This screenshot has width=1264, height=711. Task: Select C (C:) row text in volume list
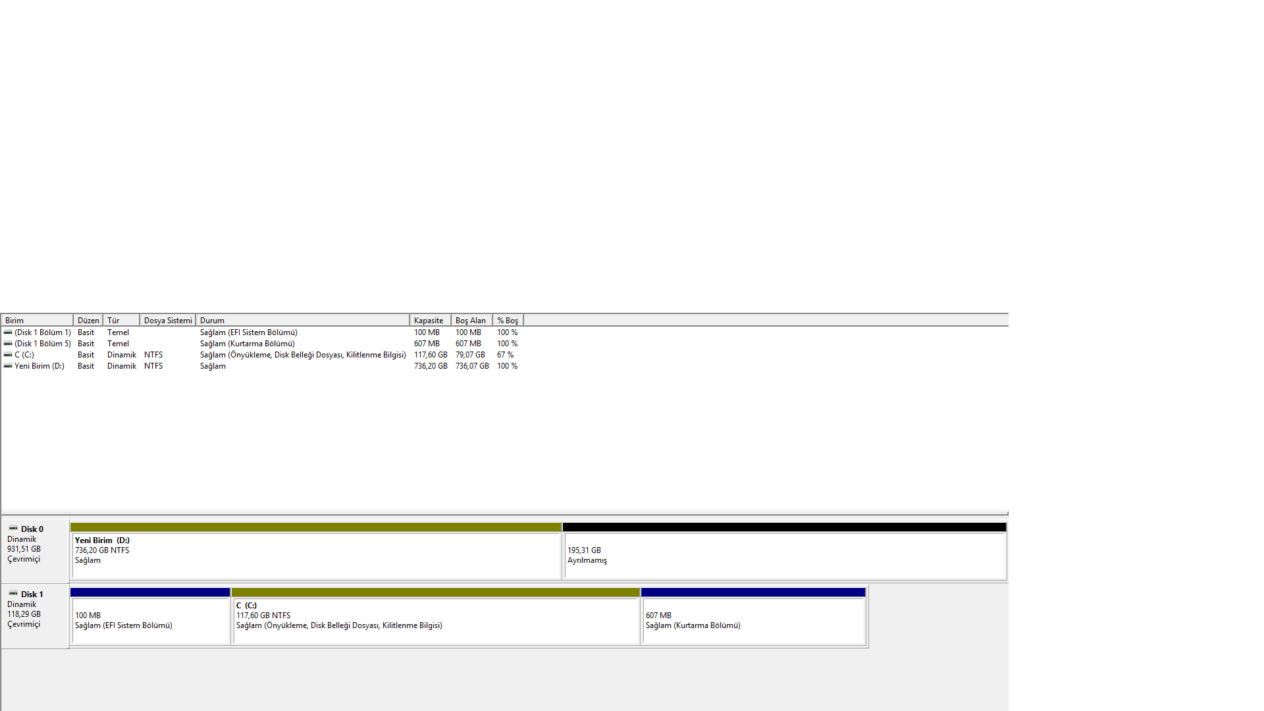coord(24,355)
